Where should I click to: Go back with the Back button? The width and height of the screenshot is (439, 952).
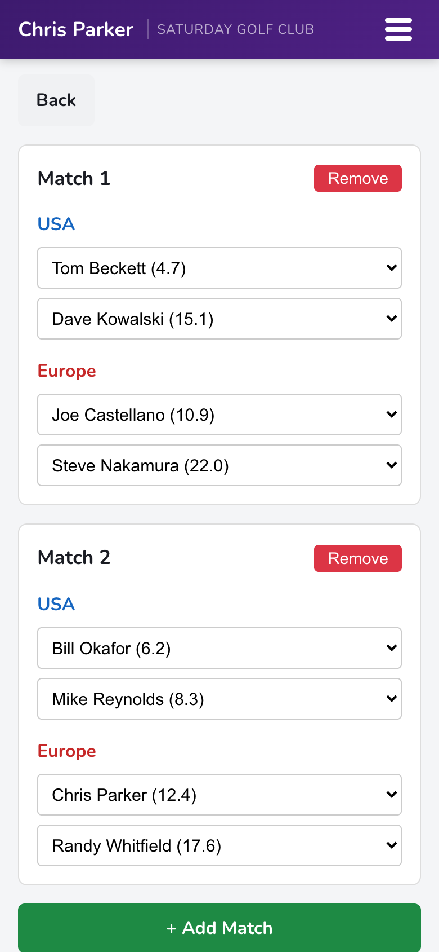point(56,100)
